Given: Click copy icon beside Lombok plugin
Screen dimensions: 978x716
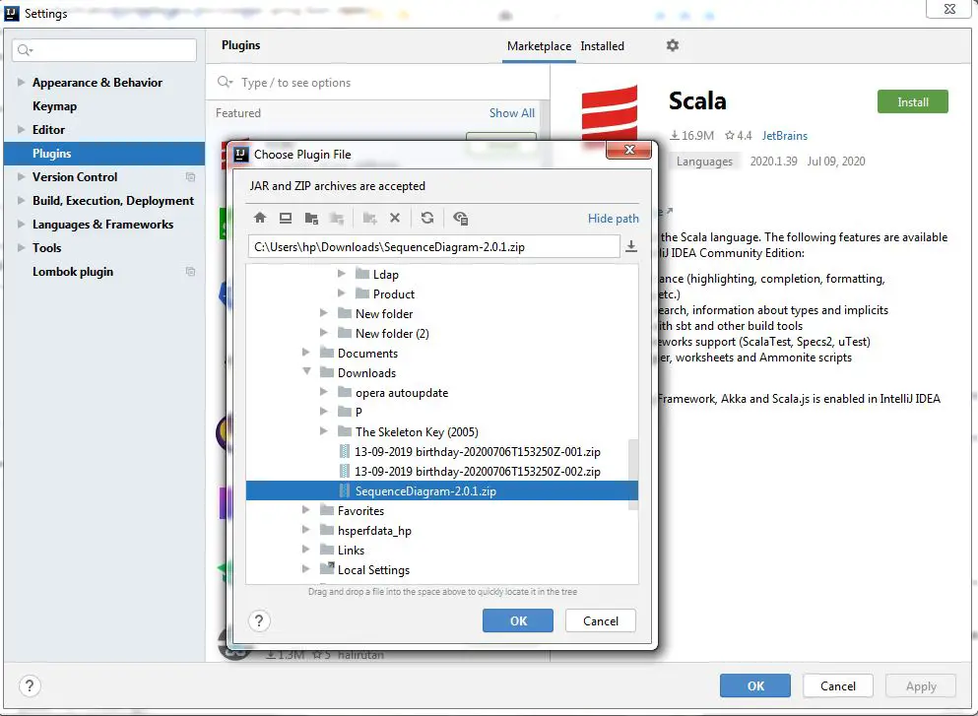Looking at the screenshot, I should (190, 271).
